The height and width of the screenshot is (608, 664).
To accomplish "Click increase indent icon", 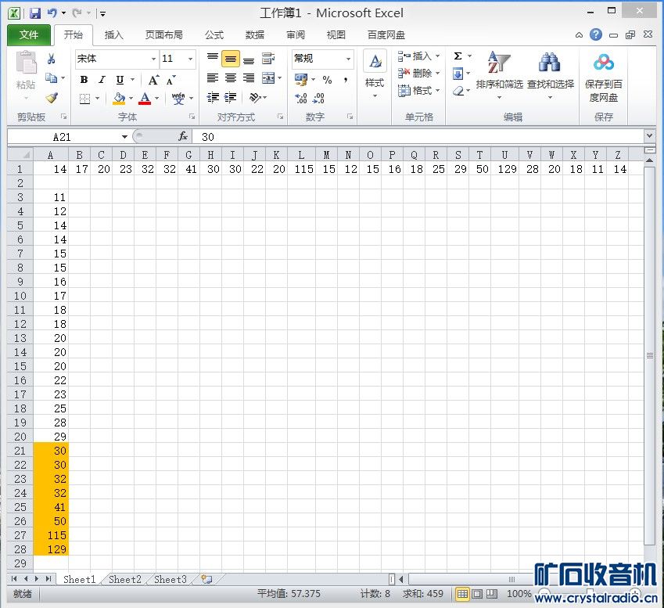I will coord(231,98).
